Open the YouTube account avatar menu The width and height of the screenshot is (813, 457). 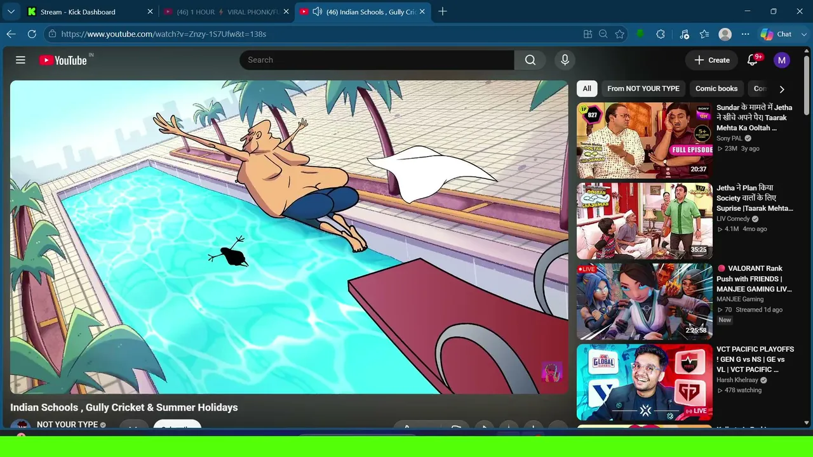(x=782, y=60)
